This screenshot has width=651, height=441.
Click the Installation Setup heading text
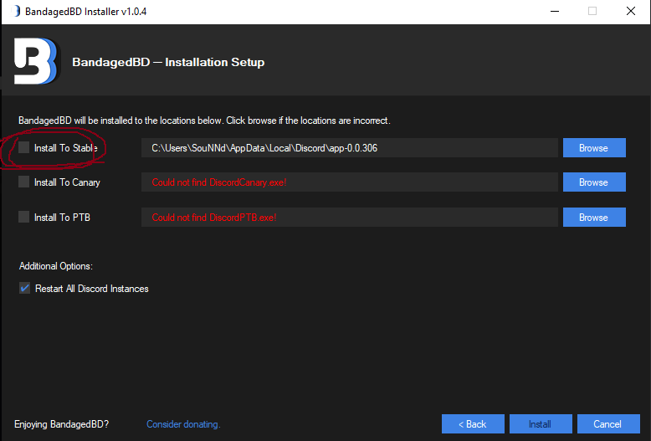[168, 62]
